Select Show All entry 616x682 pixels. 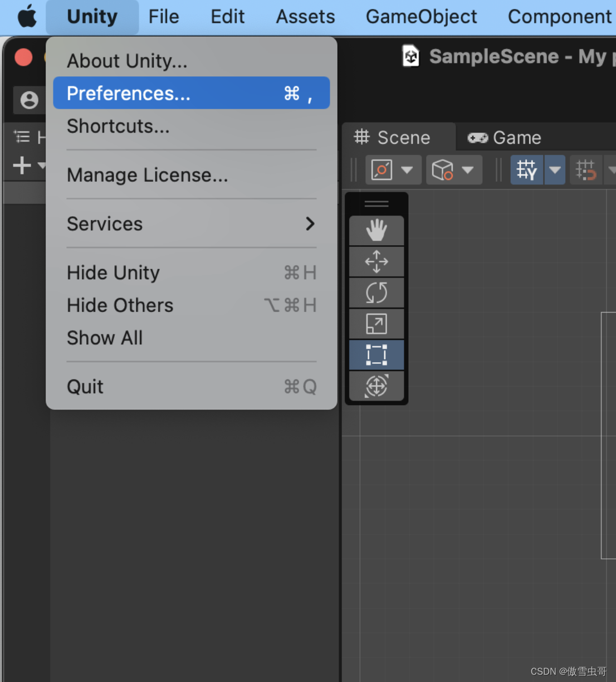(x=191, y=338)
